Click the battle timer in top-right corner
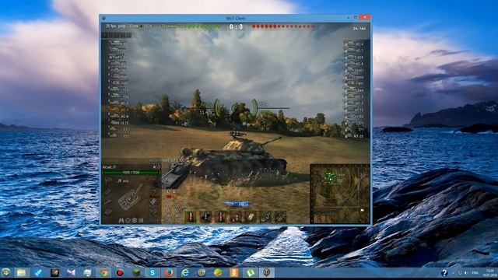This screenshot has height=280, width=498. point(359,29)
